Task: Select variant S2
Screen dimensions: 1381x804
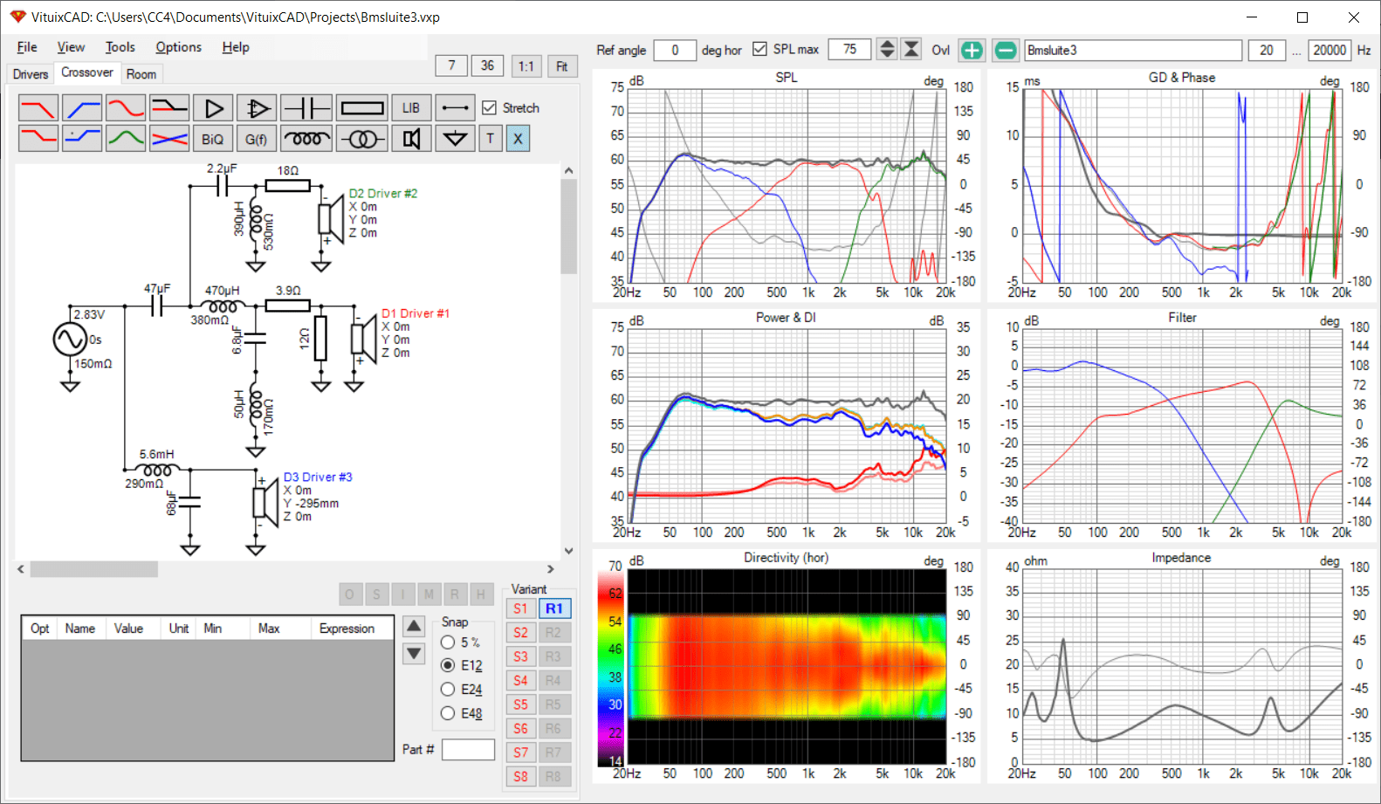Action: point(521,633)
